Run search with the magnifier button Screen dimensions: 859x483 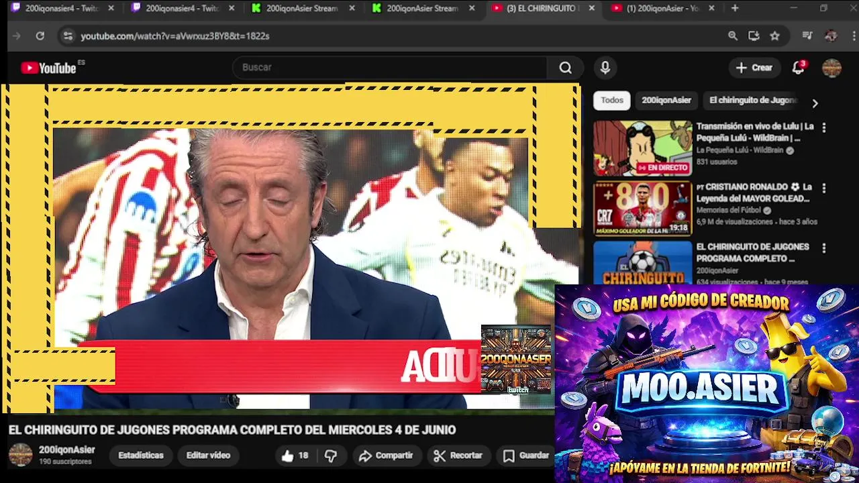click(x=565, y=68)
